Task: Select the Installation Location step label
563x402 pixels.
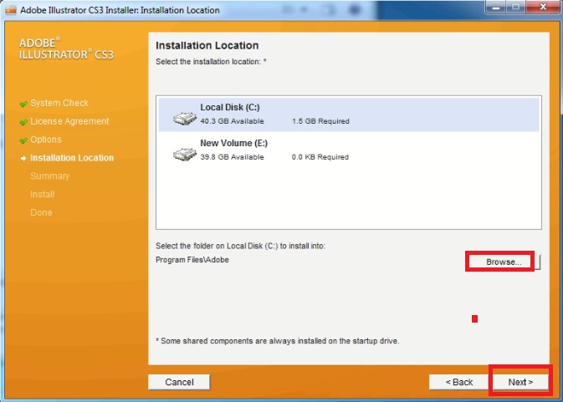Action: pyautogui.click(x=72, y=158)
